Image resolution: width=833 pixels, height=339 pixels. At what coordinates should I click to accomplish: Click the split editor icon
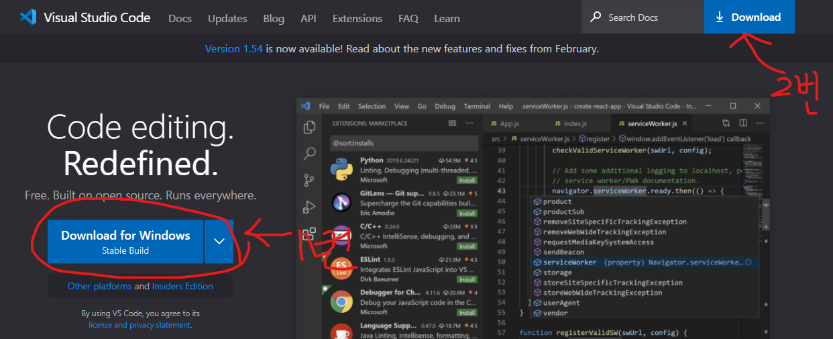[x=743, y=124]
